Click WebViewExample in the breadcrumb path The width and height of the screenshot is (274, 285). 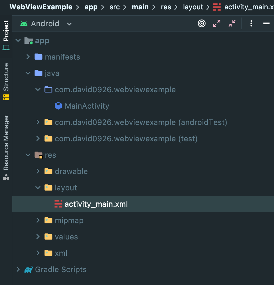41,7
